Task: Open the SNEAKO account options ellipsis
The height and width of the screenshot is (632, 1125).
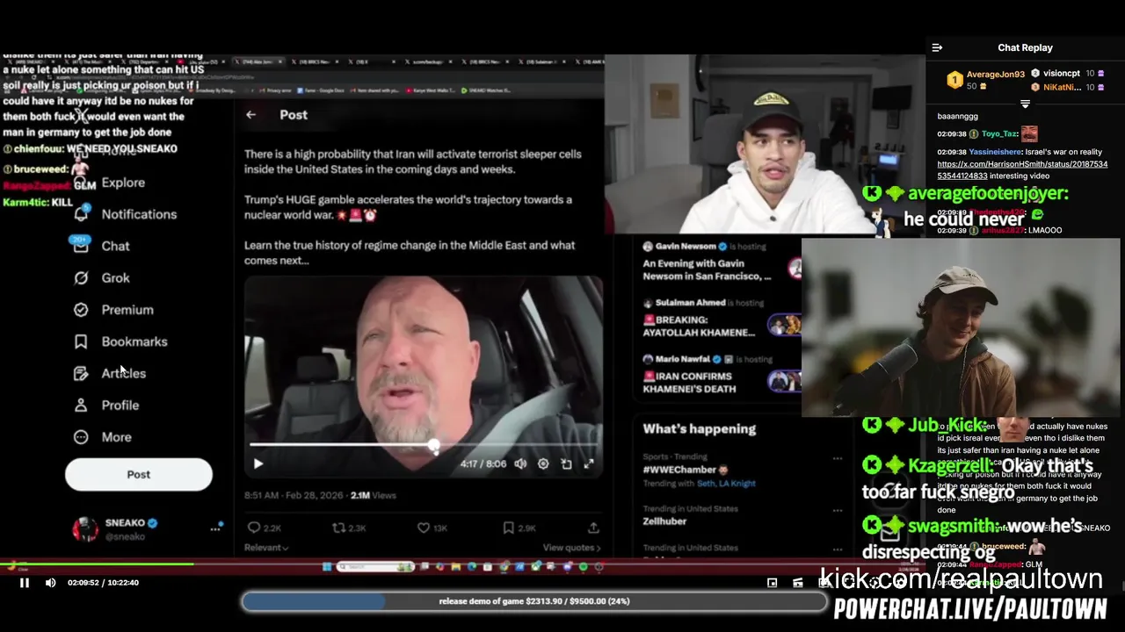Action: point(214,529)
